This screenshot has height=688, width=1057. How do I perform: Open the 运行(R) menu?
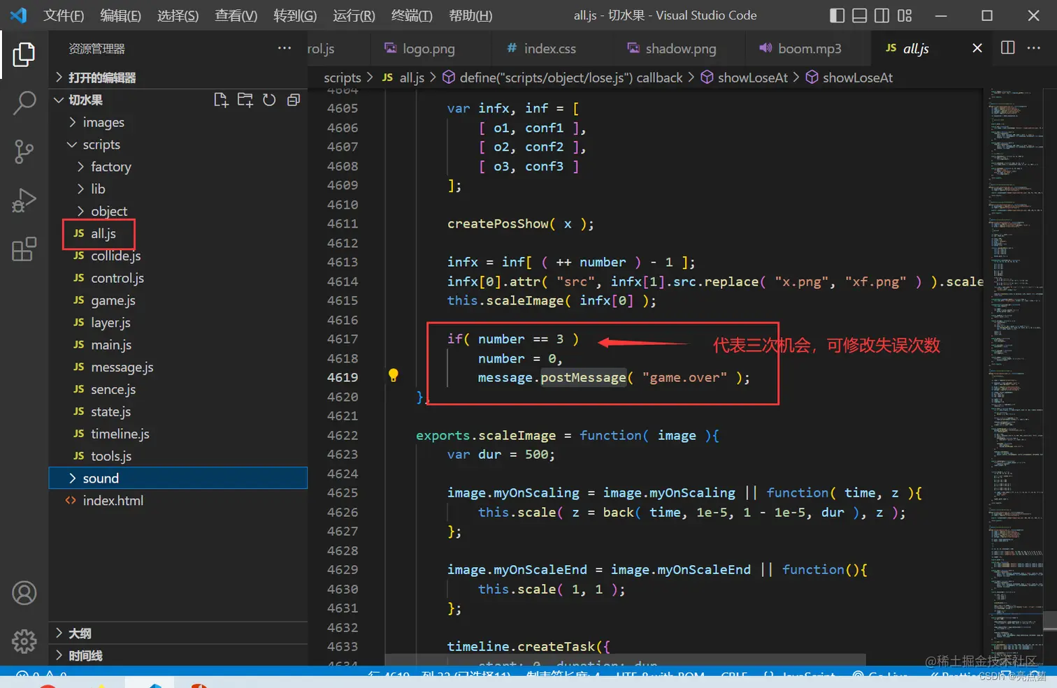pos(354,15)
